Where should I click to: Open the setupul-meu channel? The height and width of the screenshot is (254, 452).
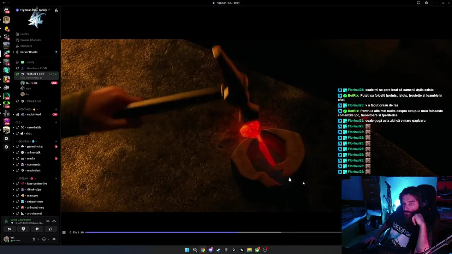coord(35,201)
